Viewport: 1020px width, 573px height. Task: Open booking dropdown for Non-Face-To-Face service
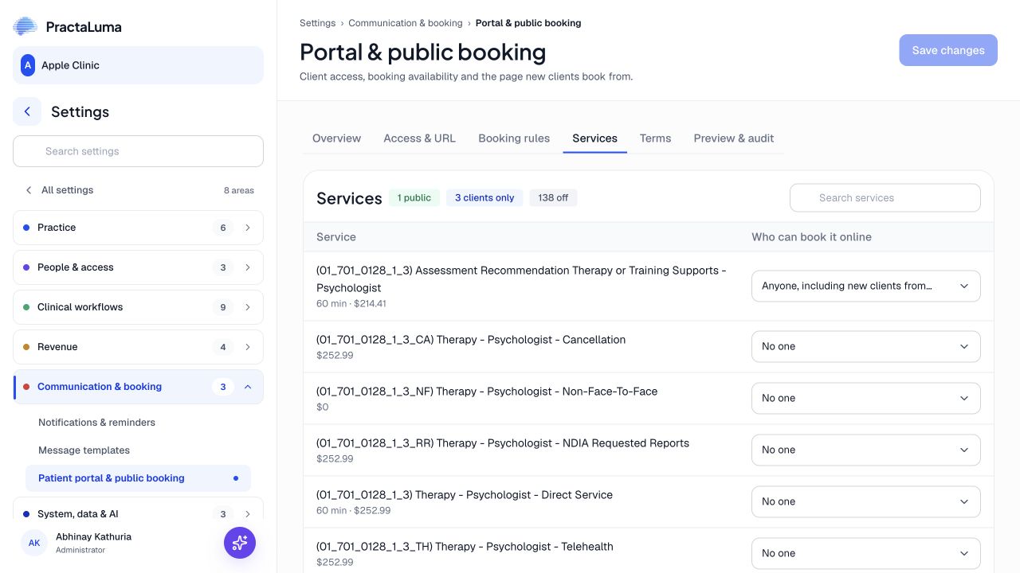click(x=865, y=398)
